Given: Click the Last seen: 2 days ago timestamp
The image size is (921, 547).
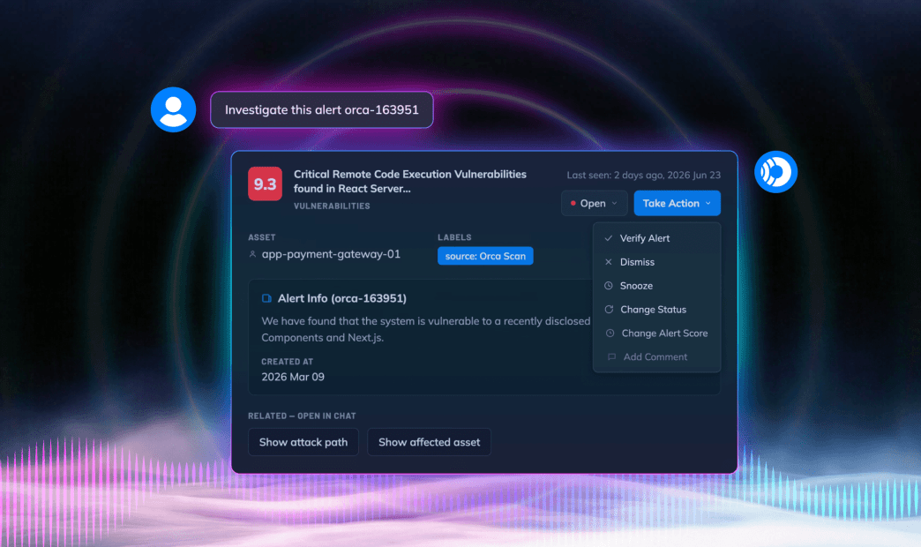Looking at the screenshot, I should 644,175.
